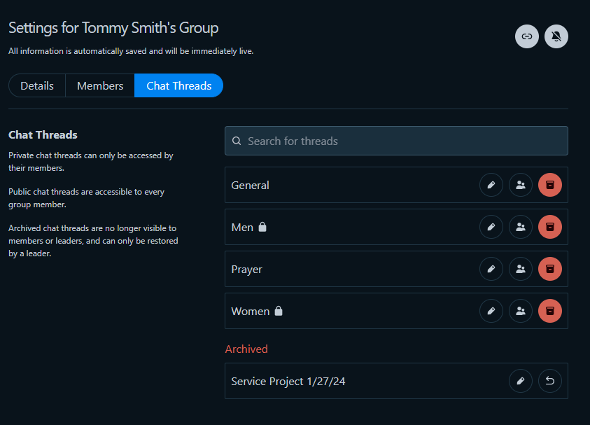This screenshot has width=590, height=425.
Task: Open the Members tab
Action: (x=100, y=85)
